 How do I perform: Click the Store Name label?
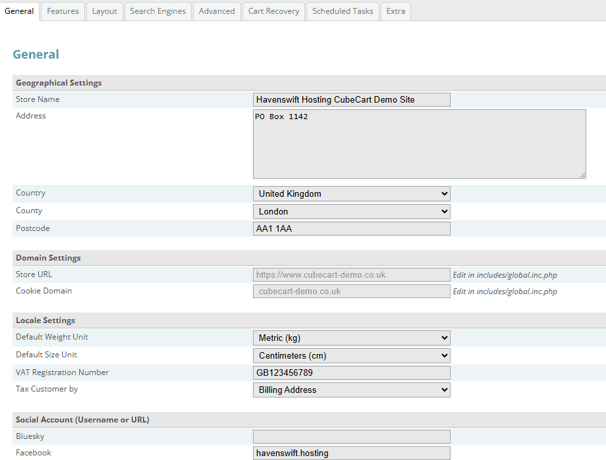tap(38, 99)
